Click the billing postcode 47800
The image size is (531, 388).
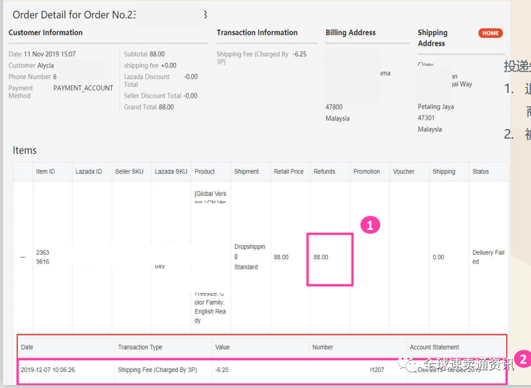334,107
